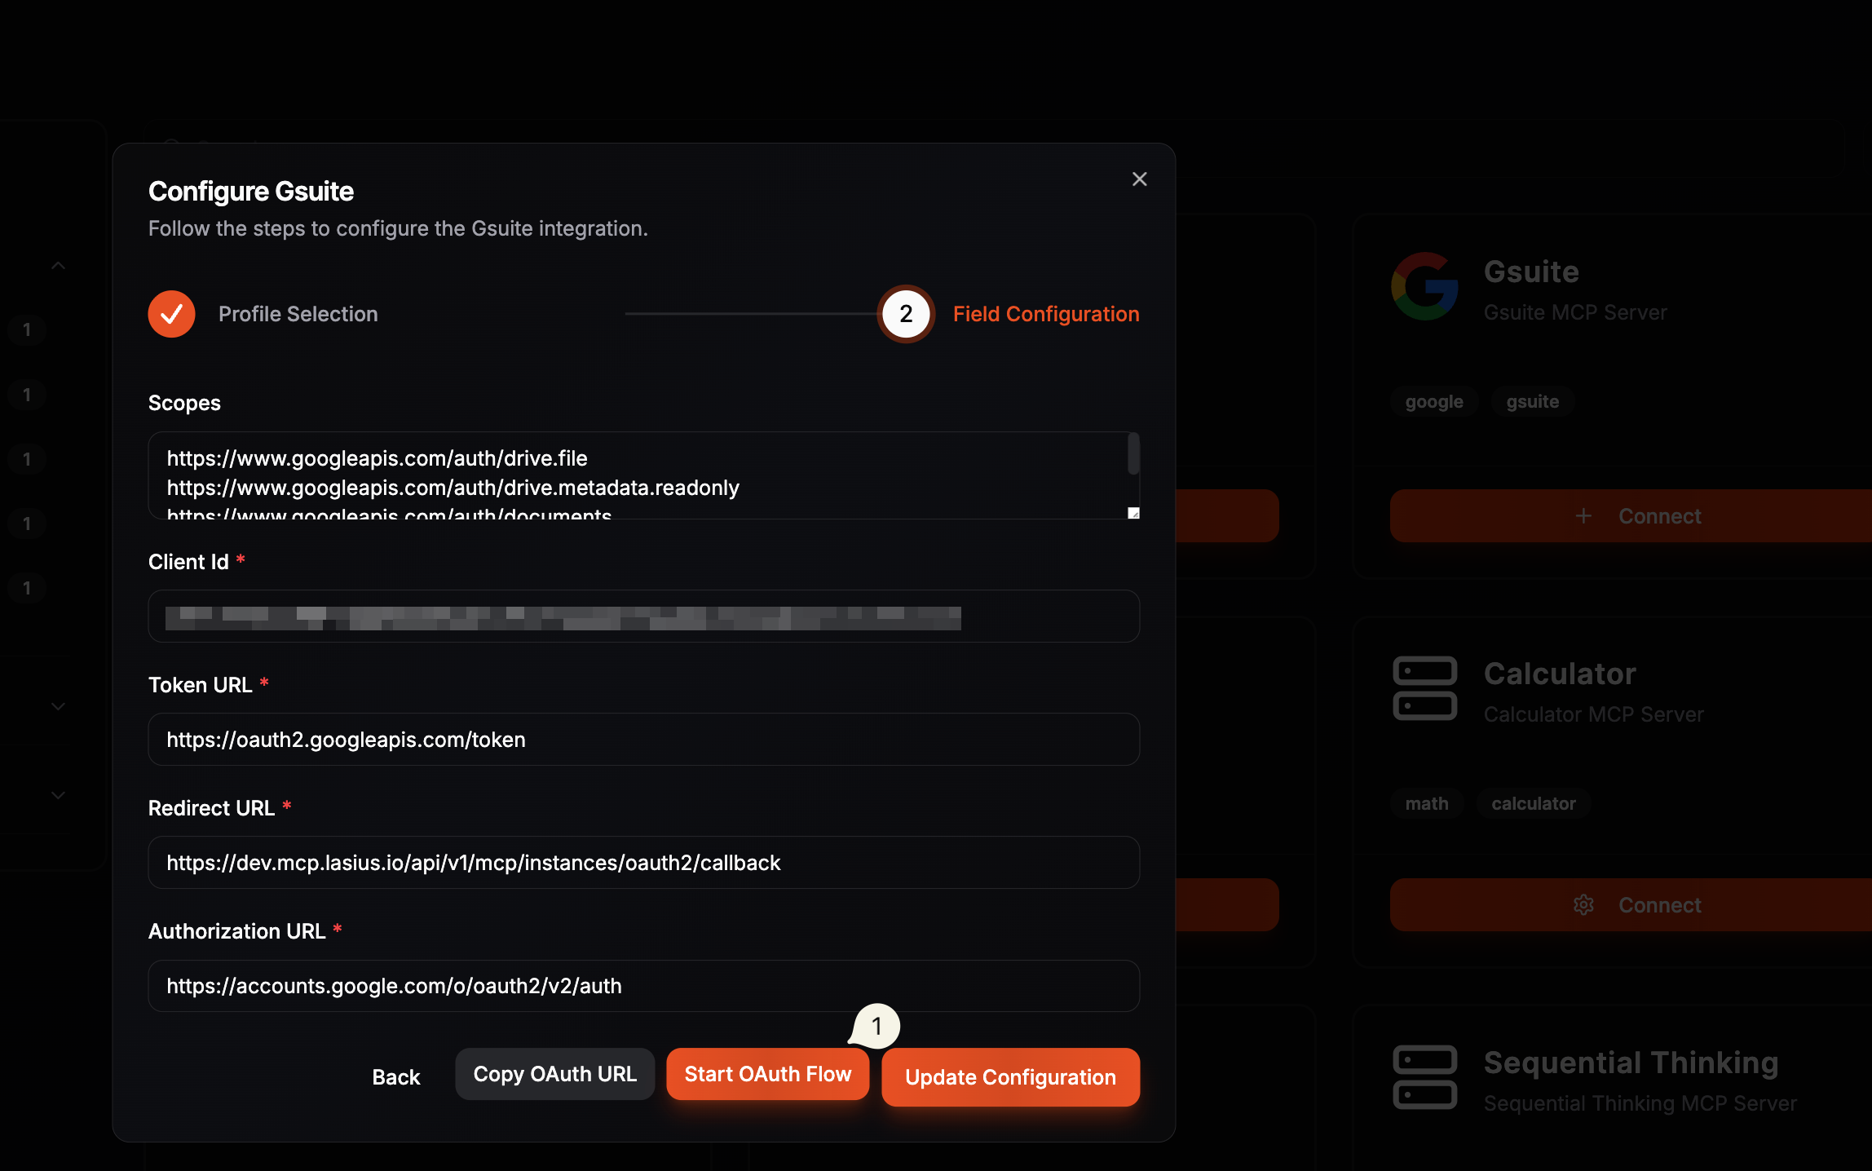
Task: Click the gear icon on Calculator's Connect button
Action: click(x=1583, y=904)
